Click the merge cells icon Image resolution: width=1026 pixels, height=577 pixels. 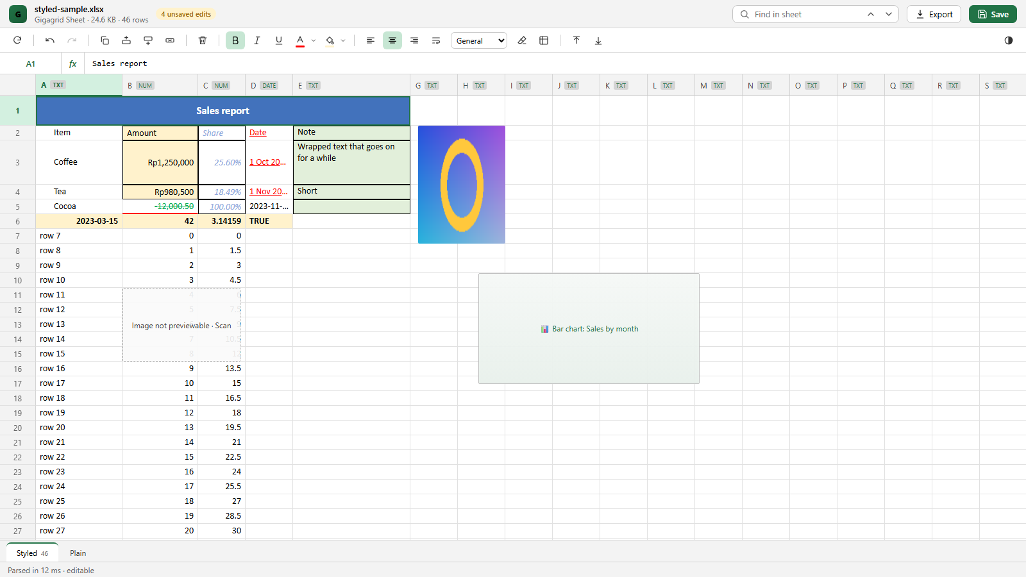170,40
